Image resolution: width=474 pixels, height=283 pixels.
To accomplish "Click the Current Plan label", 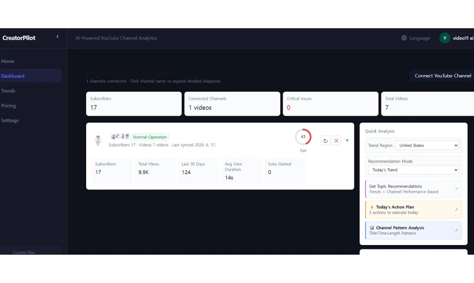I will point(24,253).
